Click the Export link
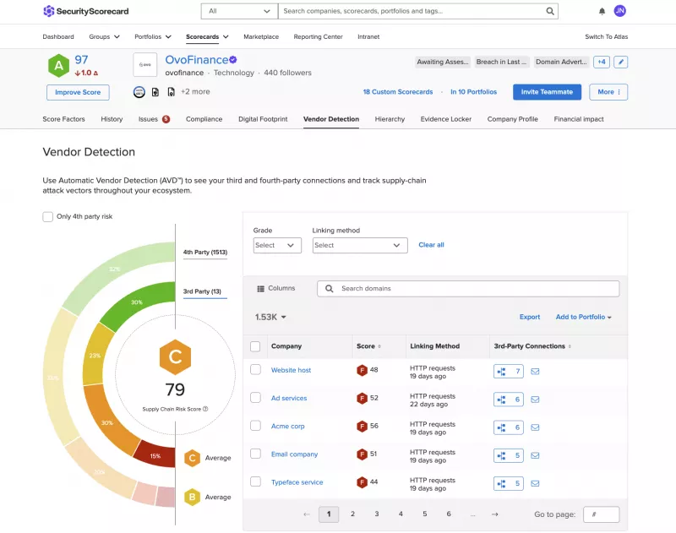The image size is (676, 533). pyautogui.click(x=530, y=317)
